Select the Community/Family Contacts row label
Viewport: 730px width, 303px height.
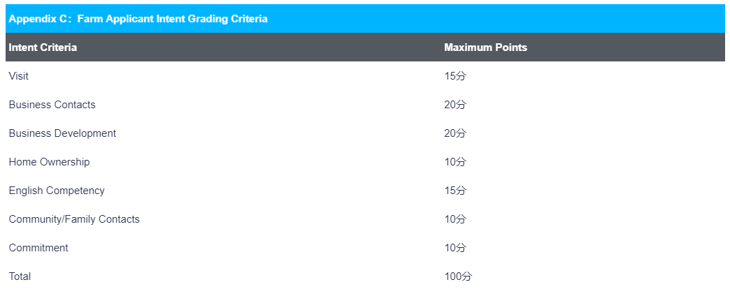[x=74, y=219]
